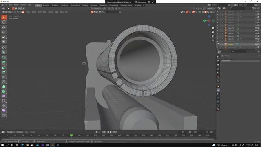Choose the Add Cube tool

pos(4,58)
